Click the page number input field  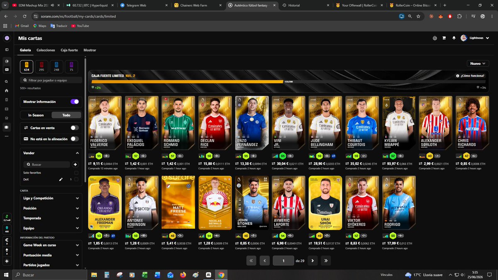click(283, 261)
